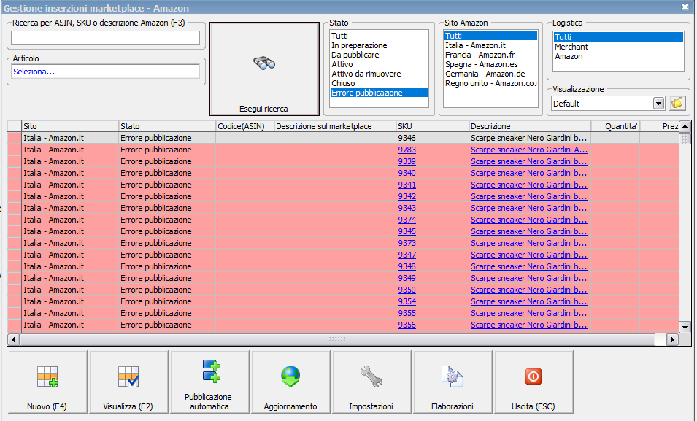Click the ASIN, SKU search input field
697x421 pixels.
(x=105, y=37)
